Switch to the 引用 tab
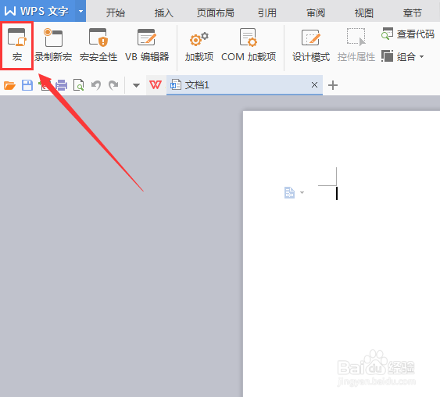The width and height of the screenshot is (440, 397). coord(267,13)
